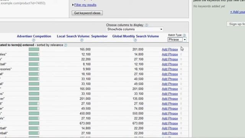Select the 74,000 global volume cell
The height and width of the screenshot is (138, 245).
click(x=139, y=108)
